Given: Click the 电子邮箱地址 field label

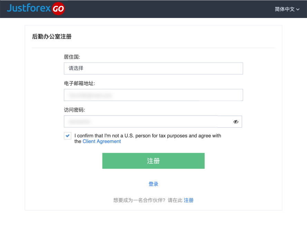Looking at the screenshot, I should [79, 84].
